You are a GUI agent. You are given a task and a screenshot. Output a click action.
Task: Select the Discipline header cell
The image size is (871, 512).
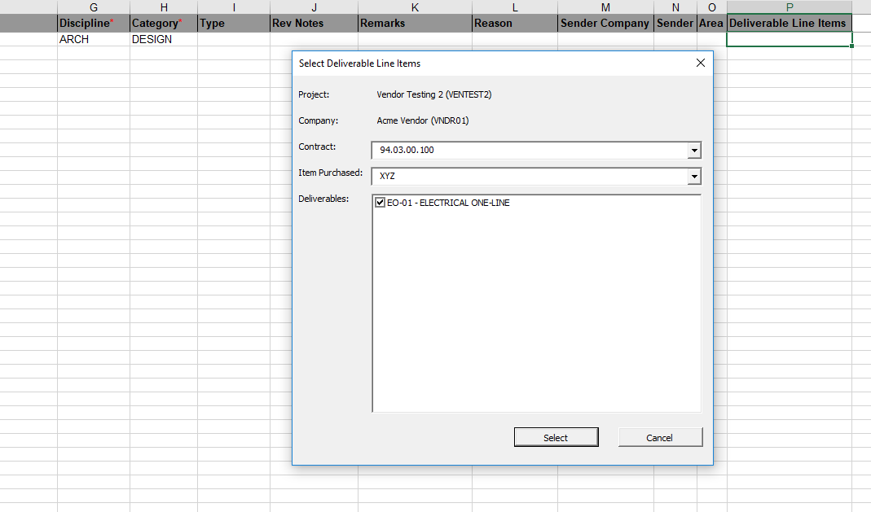point(93,24)
